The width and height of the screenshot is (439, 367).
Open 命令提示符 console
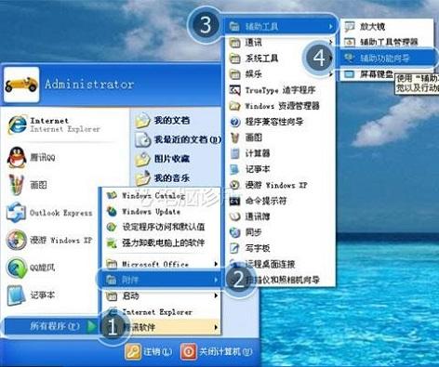click(259, 201)
